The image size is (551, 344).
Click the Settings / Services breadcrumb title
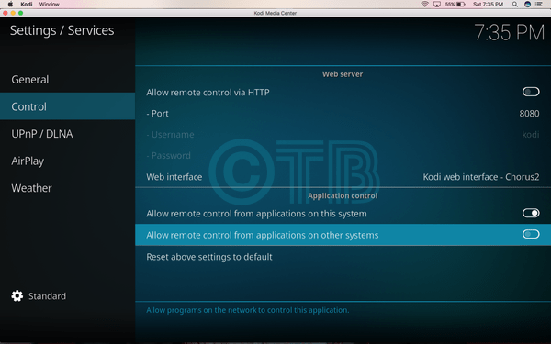(62, 30)
